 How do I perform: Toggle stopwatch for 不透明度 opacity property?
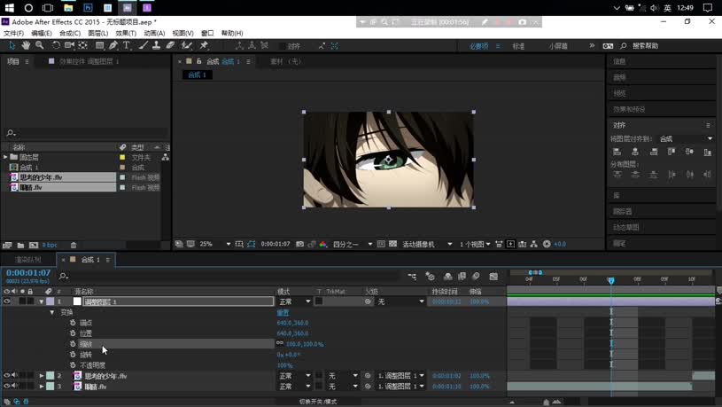pyautogui.click(x=73, y=365)
